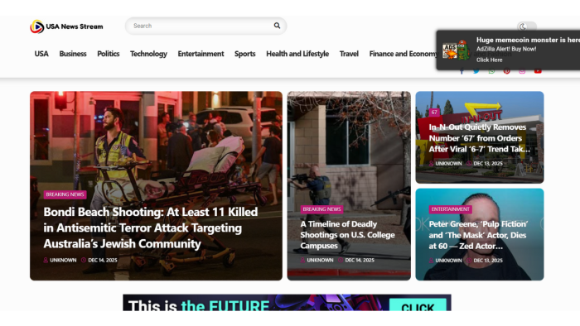Open the WhatsApp social icon
The image size is (580, 326).
(x=491, y=71)
